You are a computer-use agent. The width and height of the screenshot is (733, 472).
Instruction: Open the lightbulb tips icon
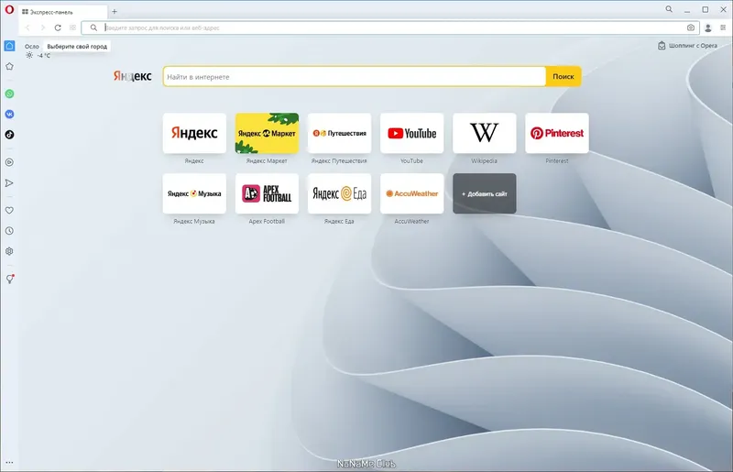click(9, 280)
